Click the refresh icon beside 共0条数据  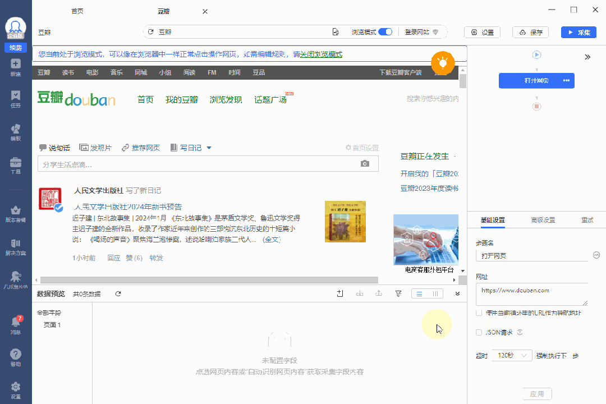(118, 293)
